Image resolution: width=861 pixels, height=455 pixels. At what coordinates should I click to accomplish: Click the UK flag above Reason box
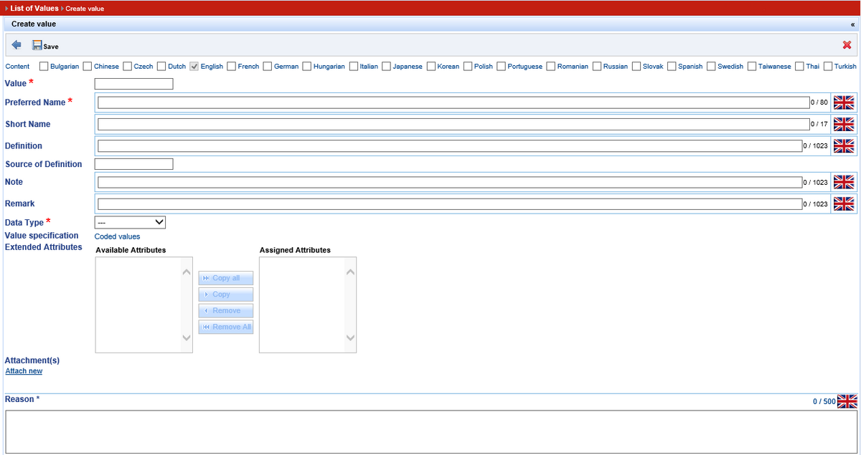[847, 401]
